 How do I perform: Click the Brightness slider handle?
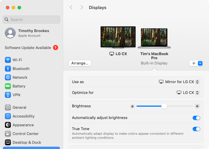click(x=164, y=106)
